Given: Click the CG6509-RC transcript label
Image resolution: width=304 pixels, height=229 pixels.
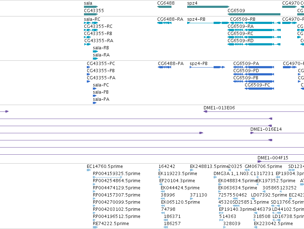Looking at the screenshot, I should [x=240, y=33].
